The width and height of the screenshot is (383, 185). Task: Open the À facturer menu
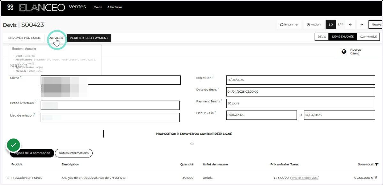(115, 7)
